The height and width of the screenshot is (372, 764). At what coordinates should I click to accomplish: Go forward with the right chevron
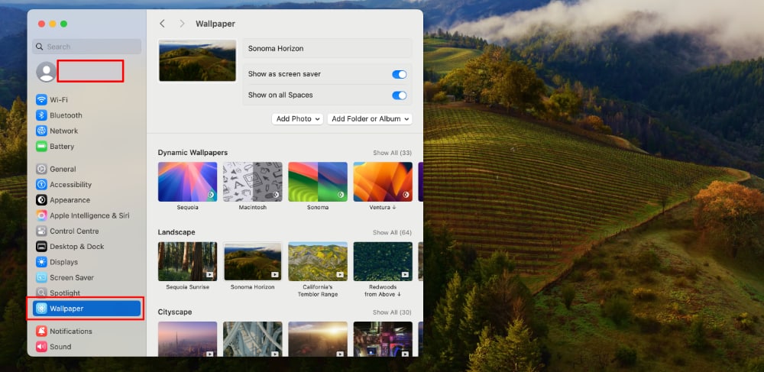coord(182,24)
